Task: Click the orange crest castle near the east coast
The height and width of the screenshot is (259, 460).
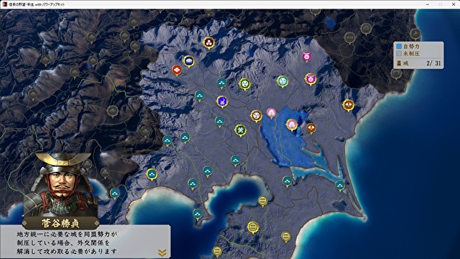Action: [348, 105]
